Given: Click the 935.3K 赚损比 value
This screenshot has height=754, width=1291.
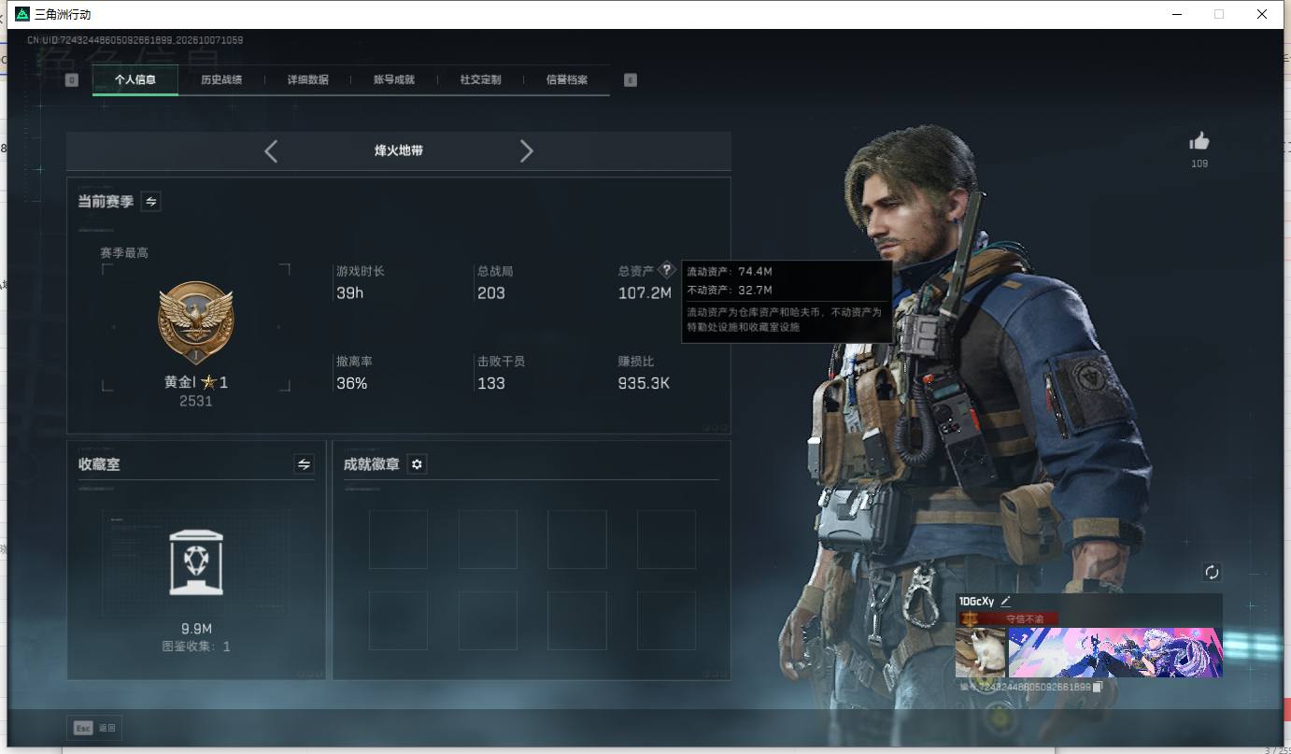Looking at the screenshot, I should pyautogui.click(x=644, y=383).
